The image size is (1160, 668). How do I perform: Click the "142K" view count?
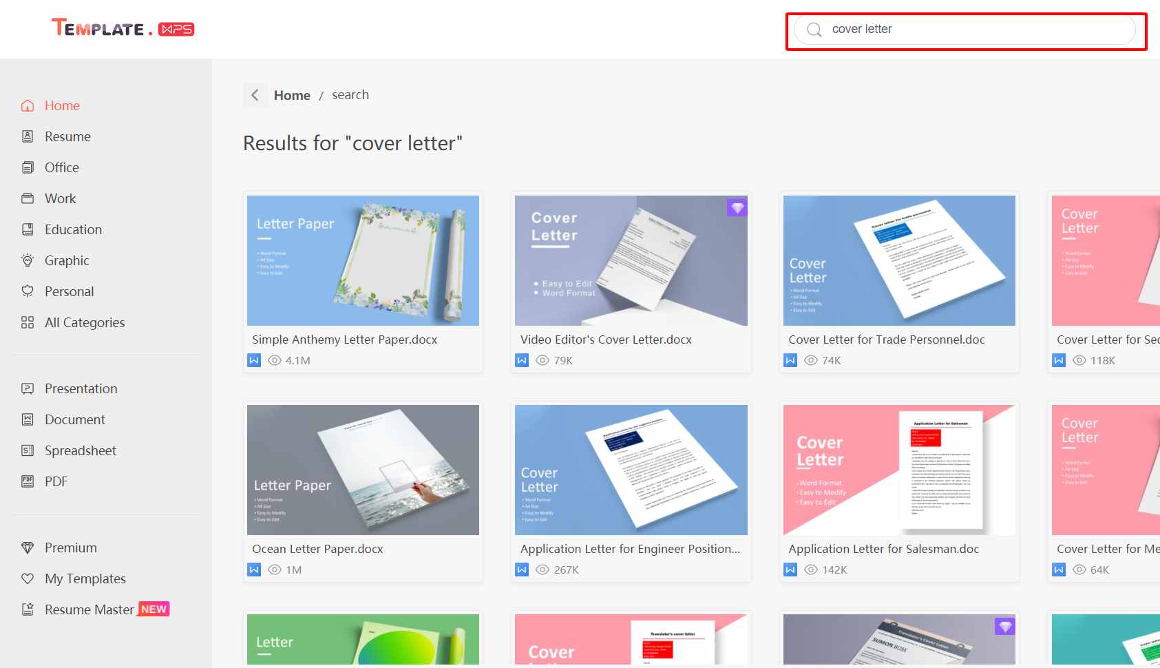pos(834,570)
